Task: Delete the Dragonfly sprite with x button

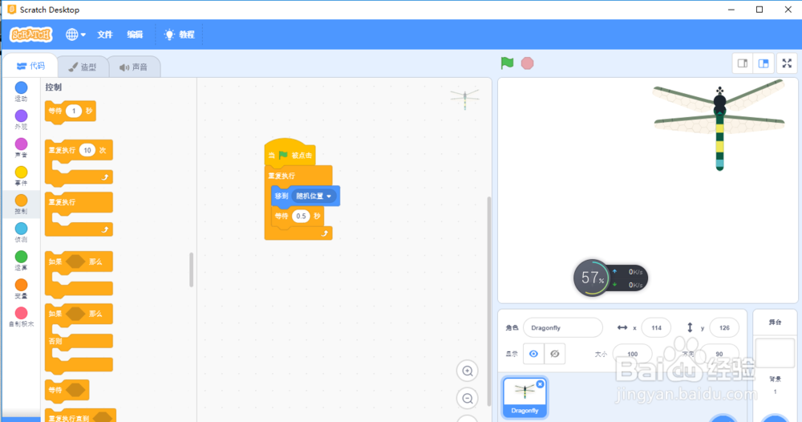Action: pos(540,383)
